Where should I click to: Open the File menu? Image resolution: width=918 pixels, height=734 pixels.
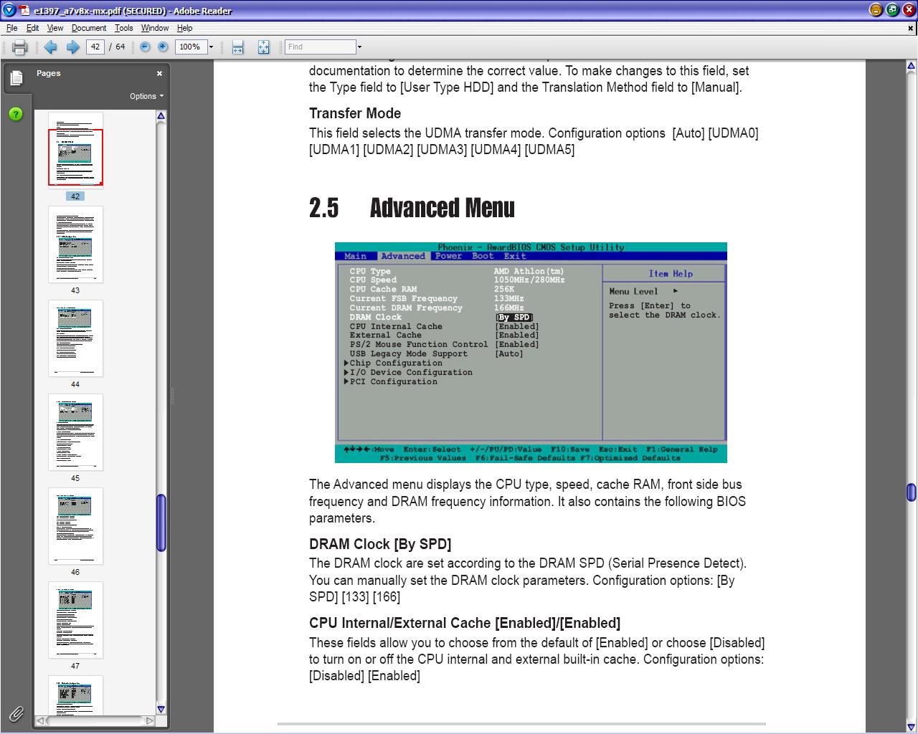pyautogui.click(x=12, y=28)
